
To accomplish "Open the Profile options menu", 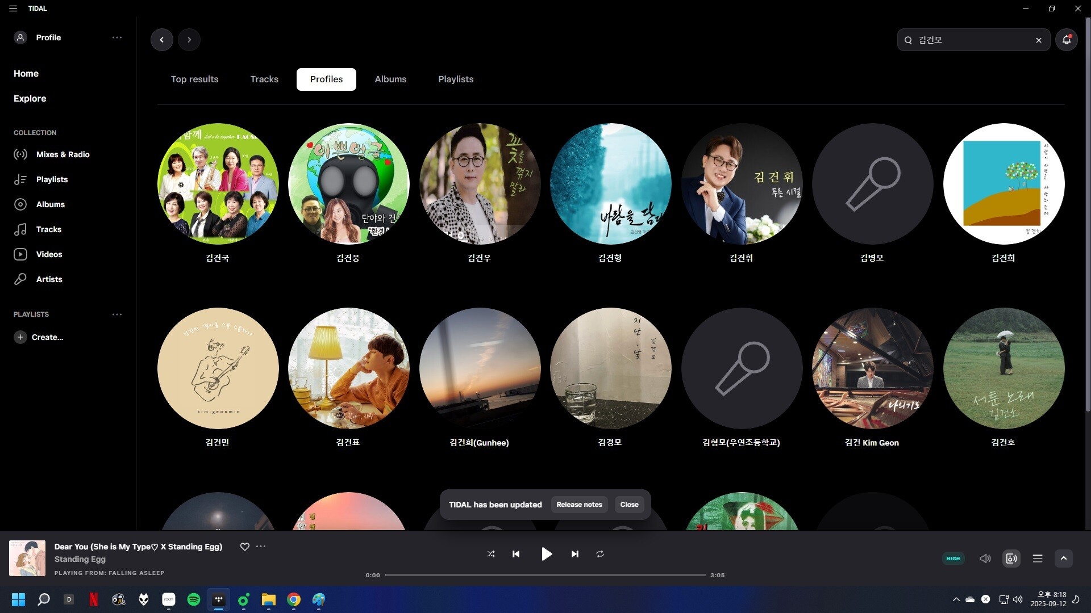I will [117, 37].
